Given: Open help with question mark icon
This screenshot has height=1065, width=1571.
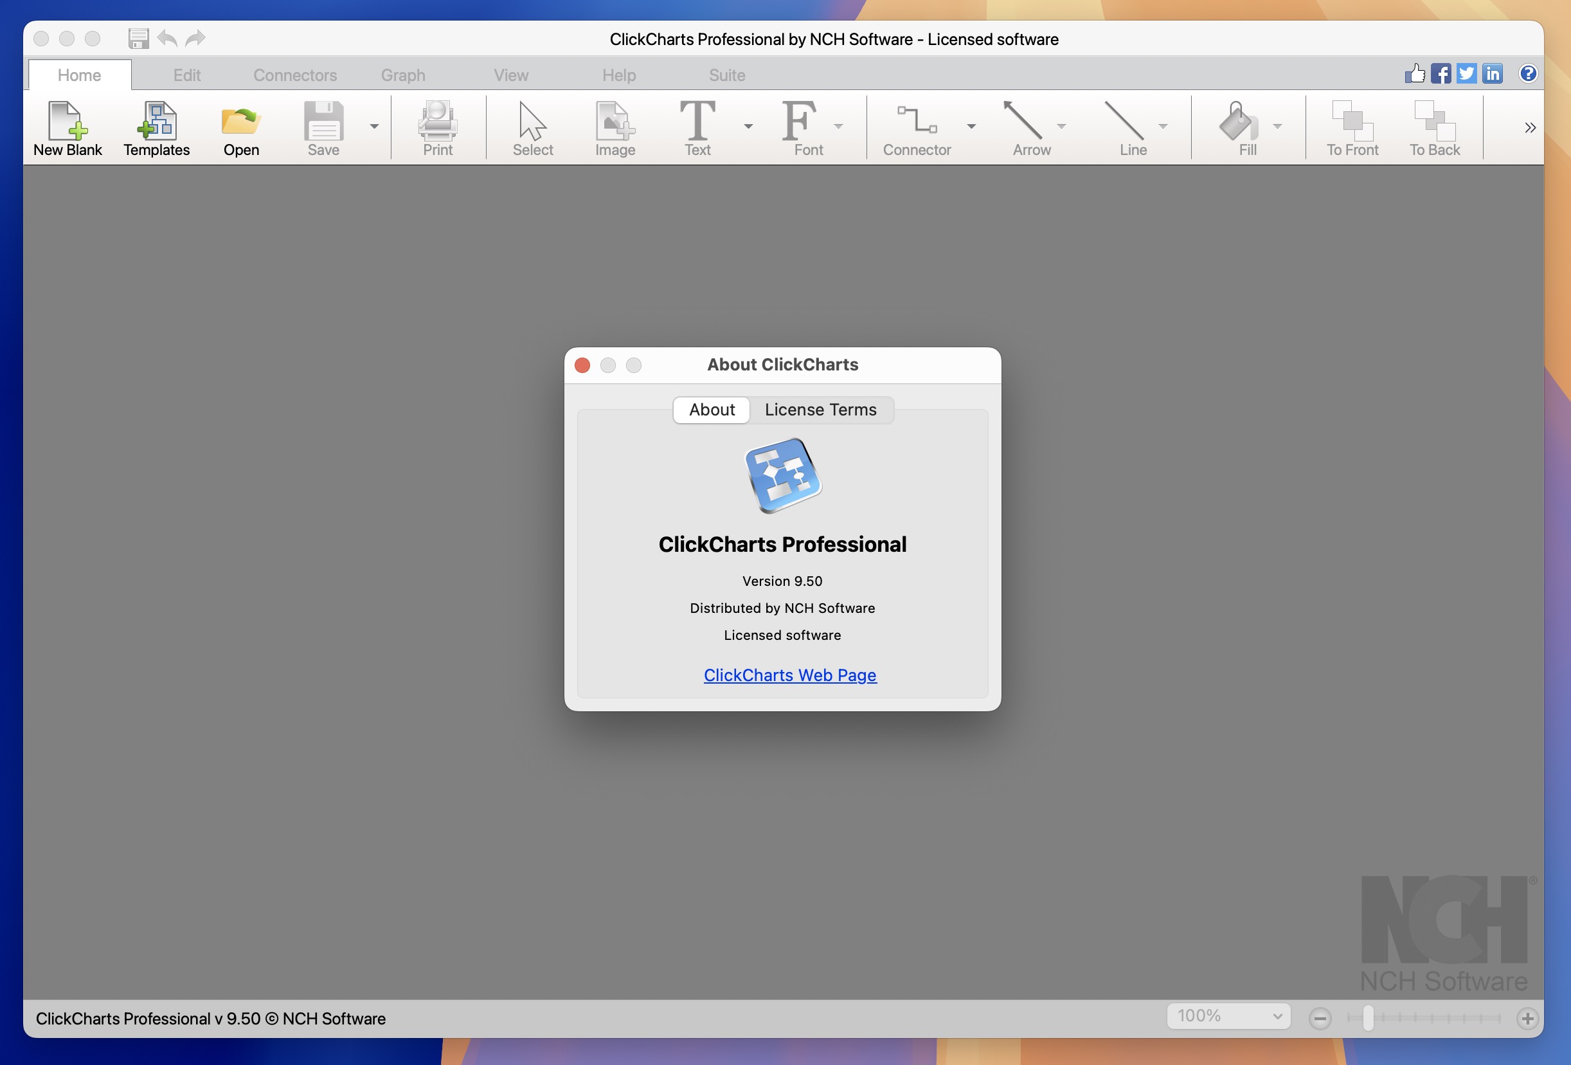Looking at the screenshot, I should pyautogui.click(x=1528, y=73).
